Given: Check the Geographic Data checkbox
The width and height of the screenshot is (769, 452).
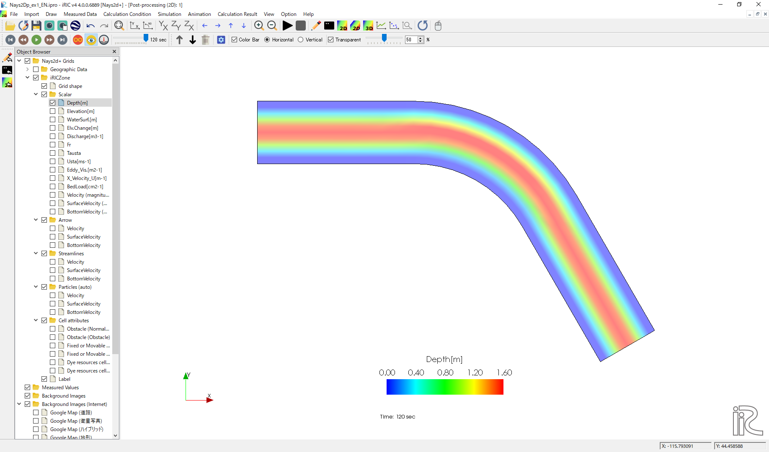Looking at the screenshot, I should coord(36,69).
